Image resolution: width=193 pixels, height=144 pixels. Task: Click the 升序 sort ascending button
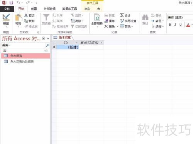(58, 15)
